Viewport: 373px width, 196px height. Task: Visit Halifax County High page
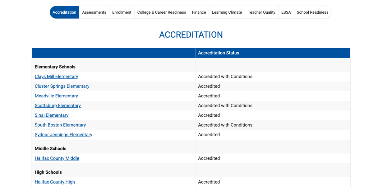pyautogui.click(x=55, y=182)
